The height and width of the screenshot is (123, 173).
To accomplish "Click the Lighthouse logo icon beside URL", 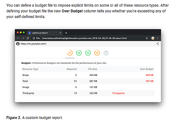I will coord(18,44).
